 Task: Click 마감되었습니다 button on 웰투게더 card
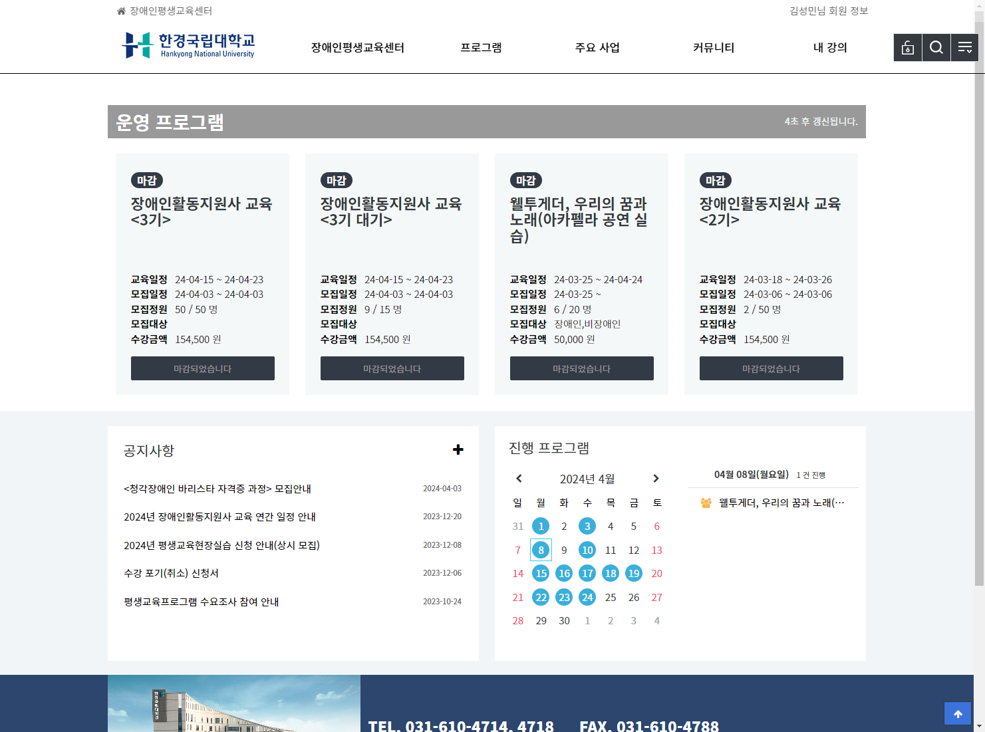coord(582,368)
